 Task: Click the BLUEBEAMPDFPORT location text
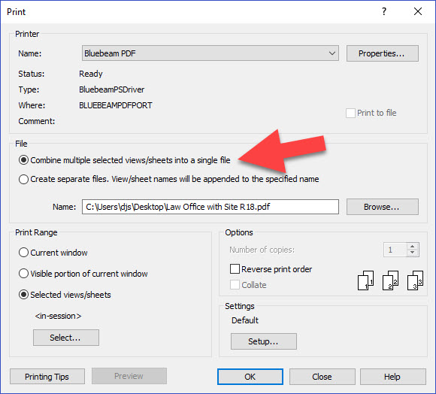click(x=116, y=105)
